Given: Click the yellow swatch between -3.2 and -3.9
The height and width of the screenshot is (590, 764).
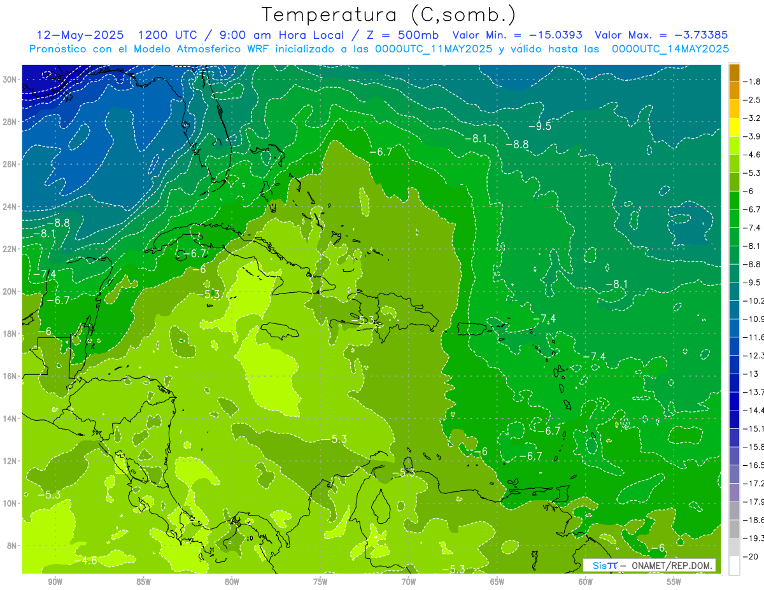Looking at the screenshot, I should click(734, 127).
